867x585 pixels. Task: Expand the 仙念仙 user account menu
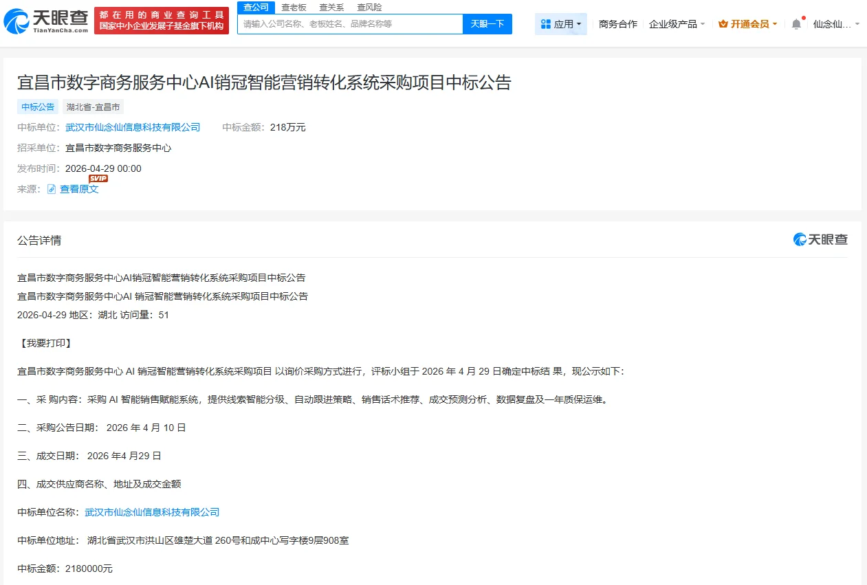point(836,24)
